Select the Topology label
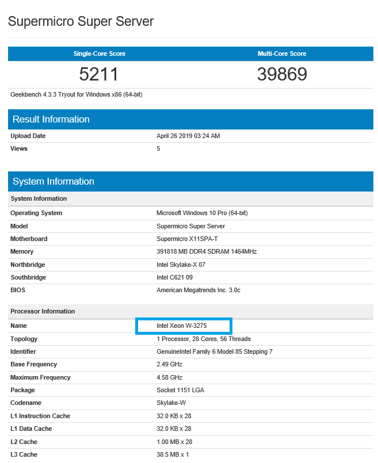Screen dimensions: 378x463 coord(24,339)
